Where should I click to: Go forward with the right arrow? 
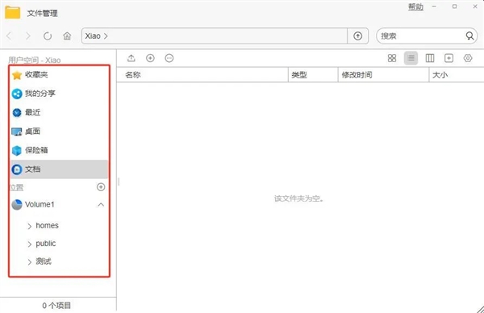pos(28,36)
